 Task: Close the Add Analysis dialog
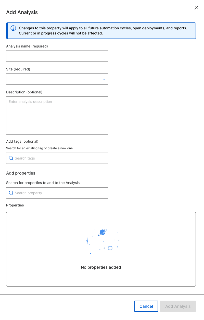tap(196, 8)
